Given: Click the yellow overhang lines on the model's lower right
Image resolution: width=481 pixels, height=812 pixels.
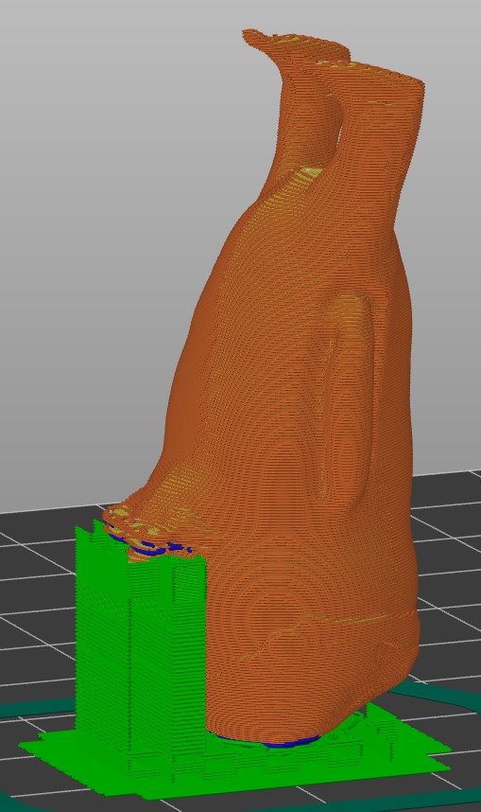Looking at the screenshot, I should 362,619.
